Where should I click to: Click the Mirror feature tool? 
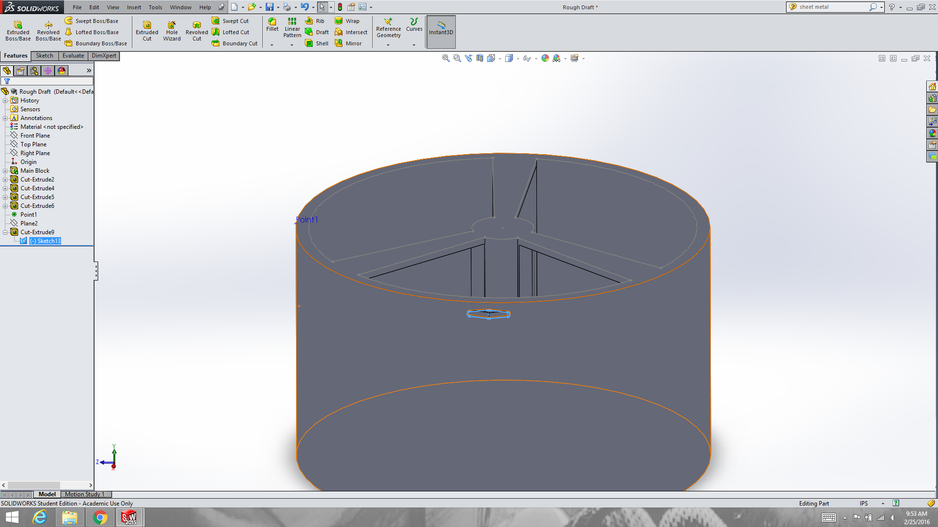point(348,43)
